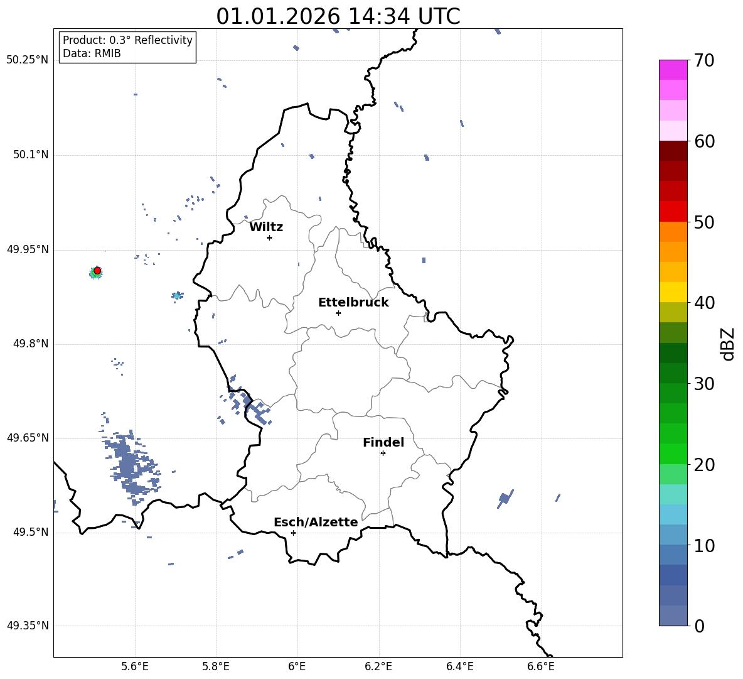The image size is (743, 679).
Task: Select the Ettelbruck city label
Action: point(353,303)
